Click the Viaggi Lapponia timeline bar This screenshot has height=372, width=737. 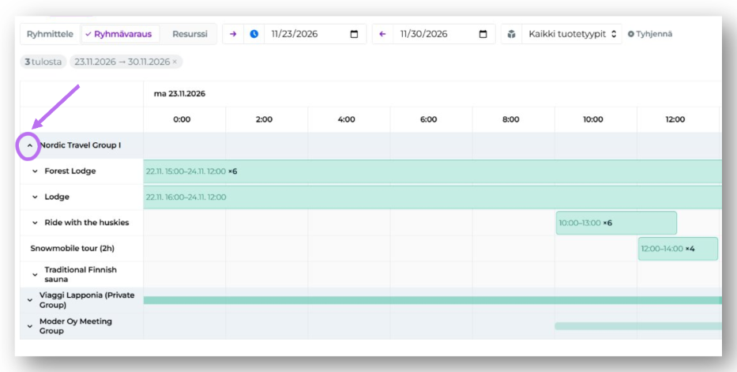coord(432,300)
